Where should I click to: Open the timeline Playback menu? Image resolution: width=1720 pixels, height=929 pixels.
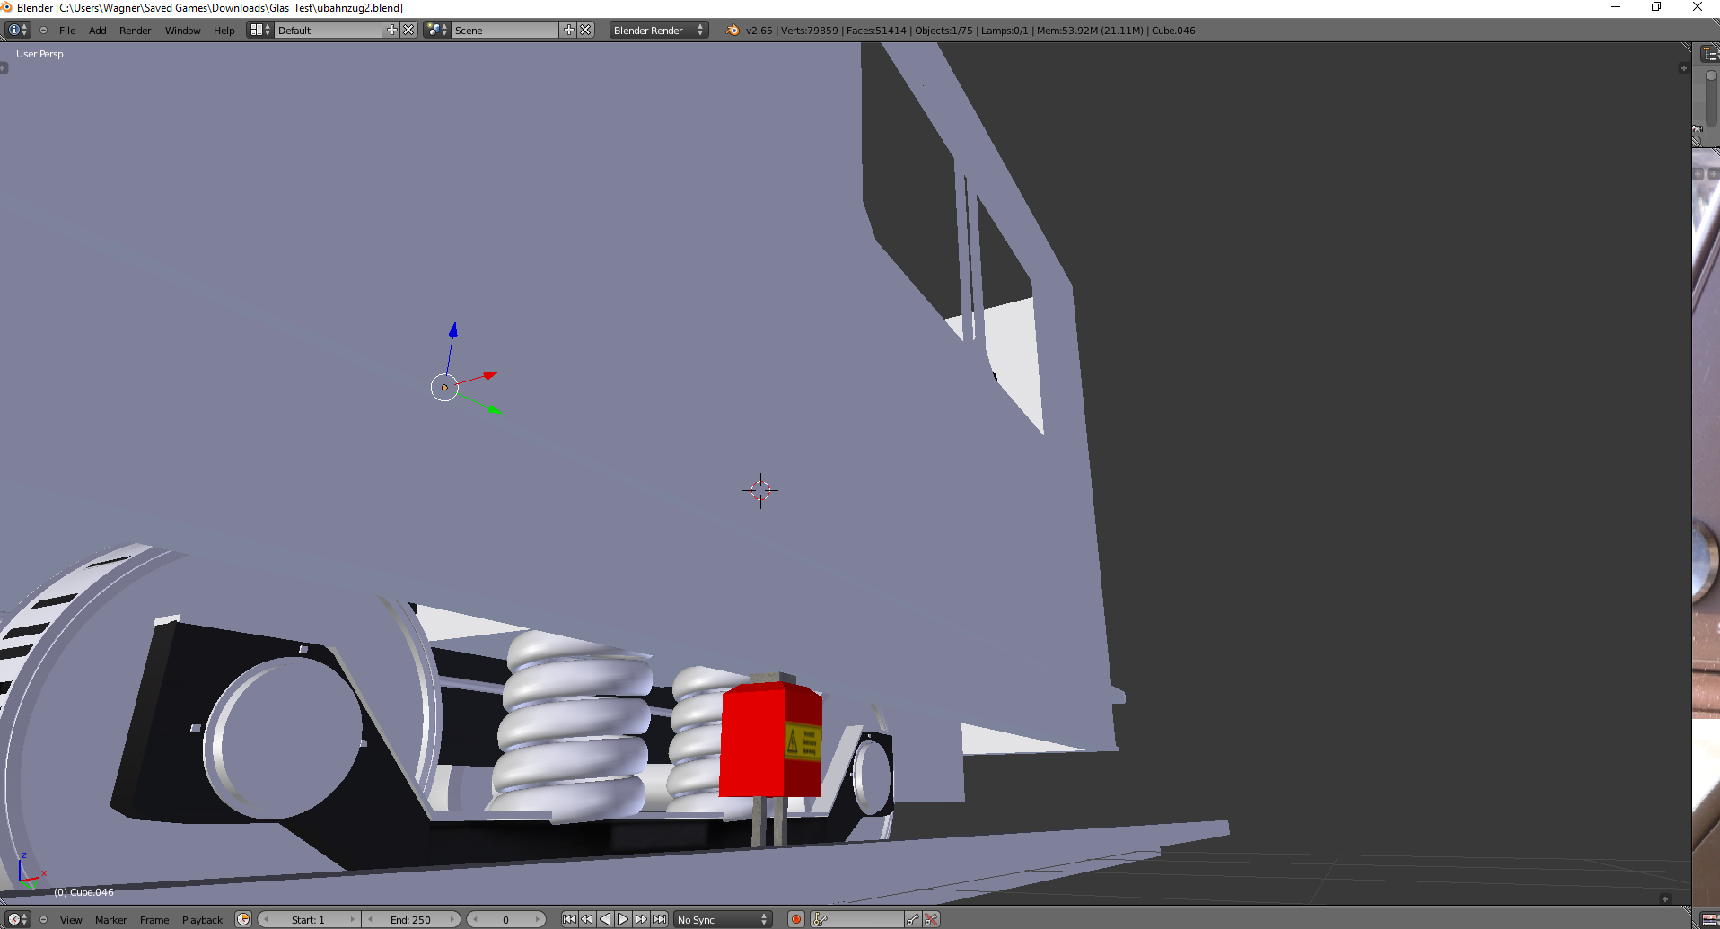[x=203, y=920]
